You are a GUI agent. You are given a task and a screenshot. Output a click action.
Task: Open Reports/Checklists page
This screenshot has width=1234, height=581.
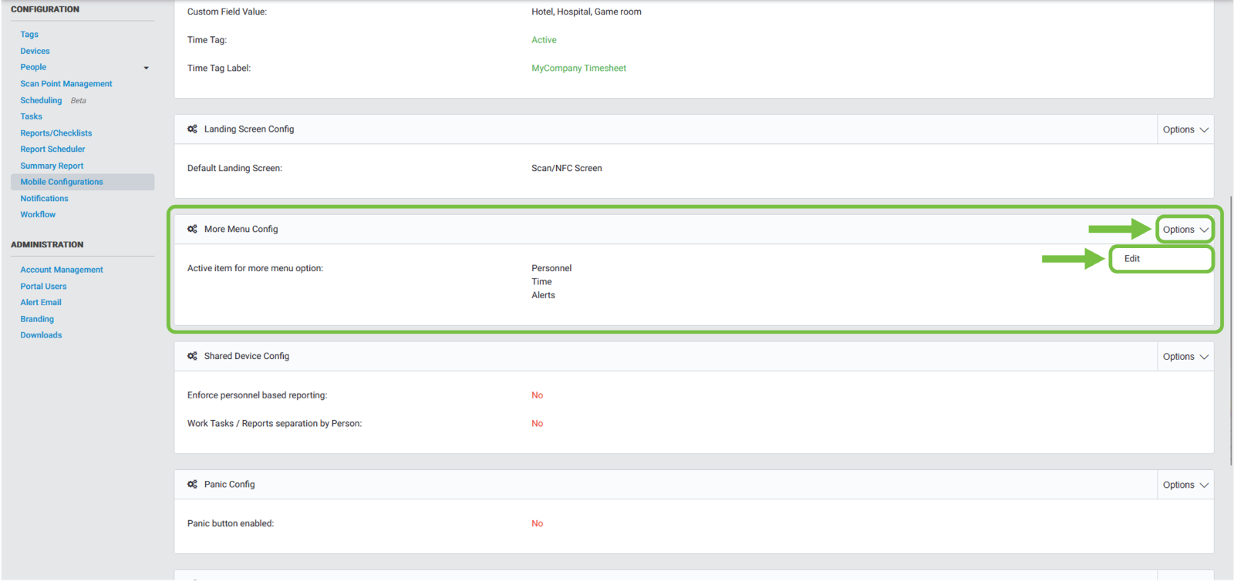[56, 133]
